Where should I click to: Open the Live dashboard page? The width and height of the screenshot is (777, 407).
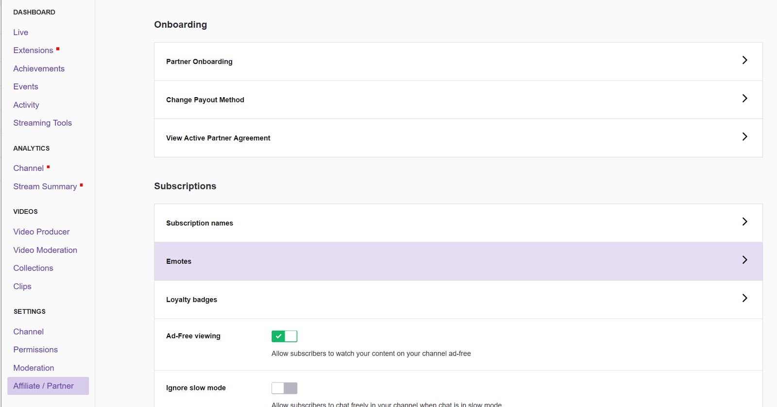point(21,33)
